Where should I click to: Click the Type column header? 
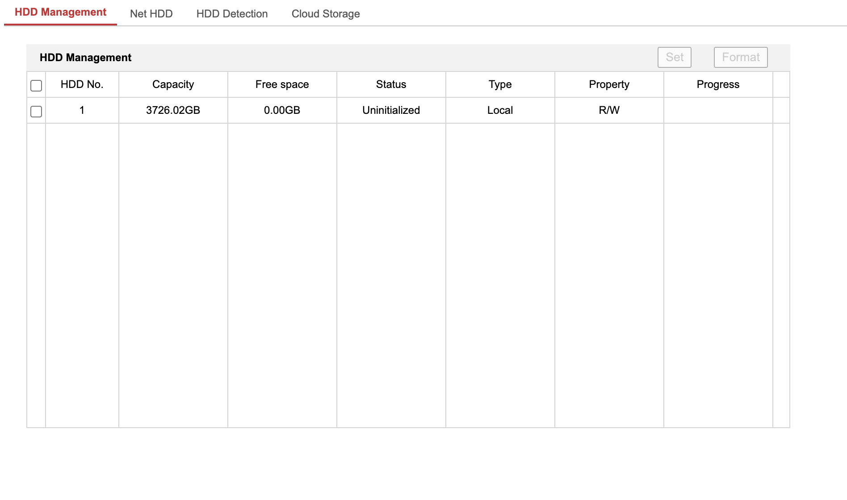(x=500, y=84)
